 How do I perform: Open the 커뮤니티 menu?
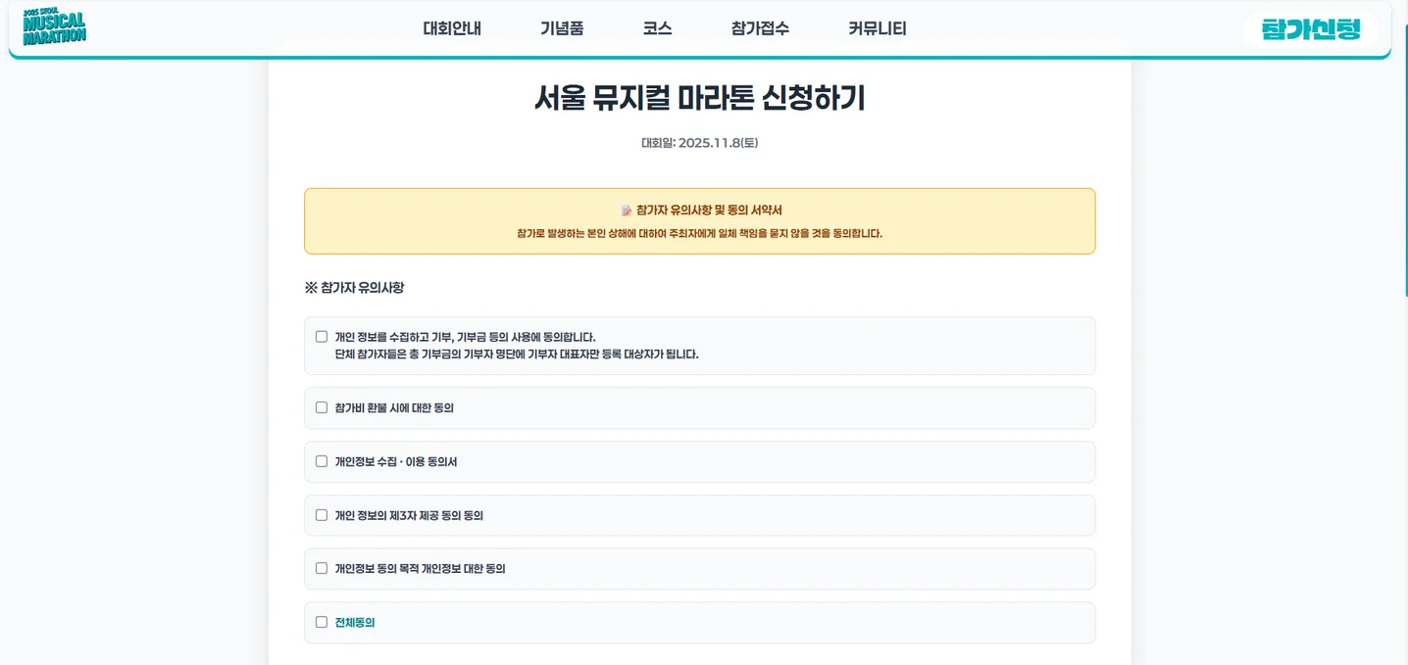877,28
